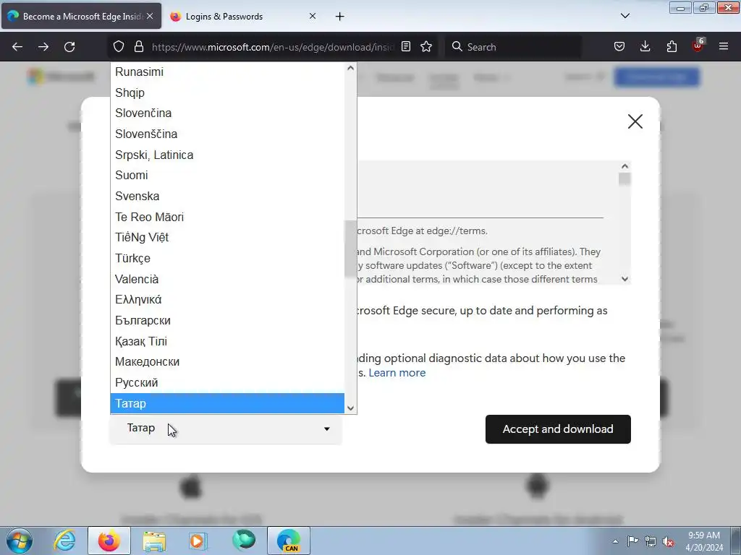
Task: Close the download dialog with the X
Action: pos(635,121)
